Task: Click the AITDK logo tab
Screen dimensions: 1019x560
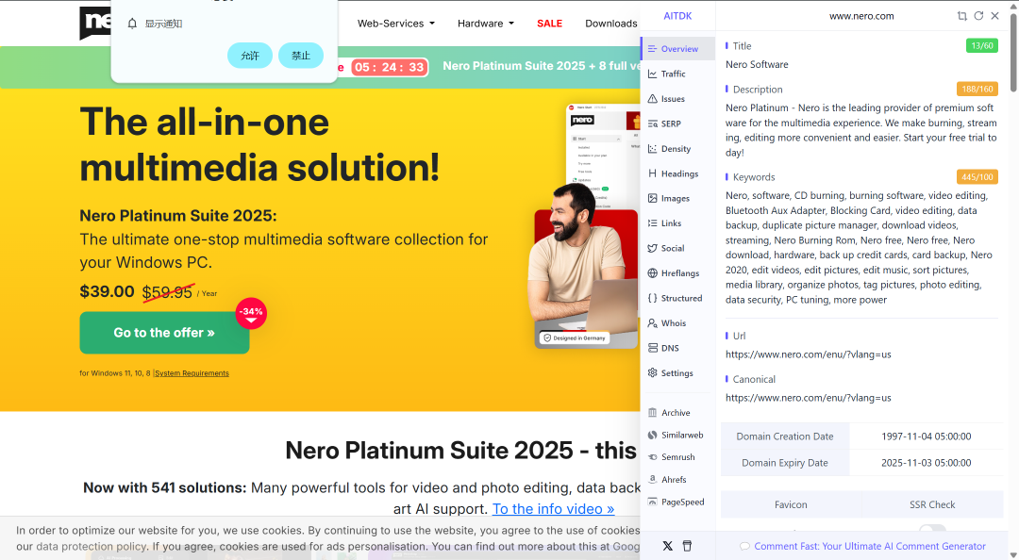Action: (x=677, y=16)
